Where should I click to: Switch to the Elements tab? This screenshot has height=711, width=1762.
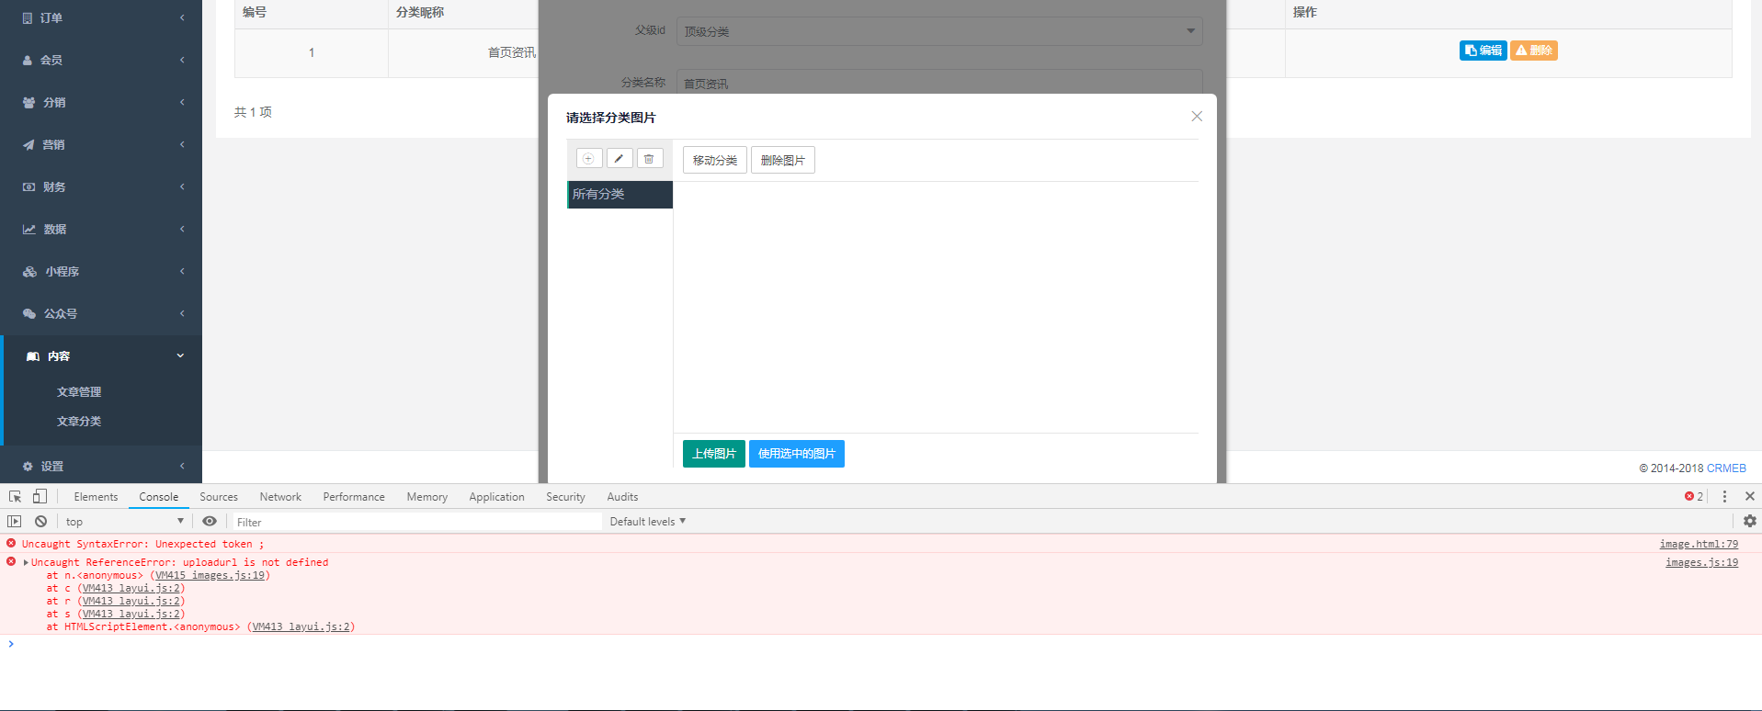pos(96,497)
